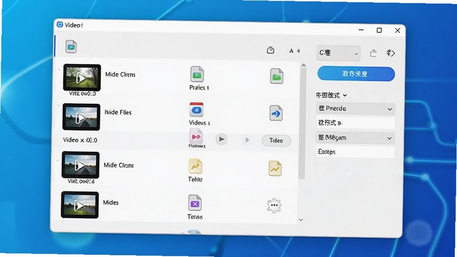Click the pink fast-forward file icon
Image resolution: width=457 pixels, height=257 pixels.
(196, 136)
